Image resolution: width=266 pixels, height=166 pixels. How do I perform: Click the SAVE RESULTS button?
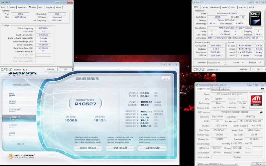click(120, 148)
